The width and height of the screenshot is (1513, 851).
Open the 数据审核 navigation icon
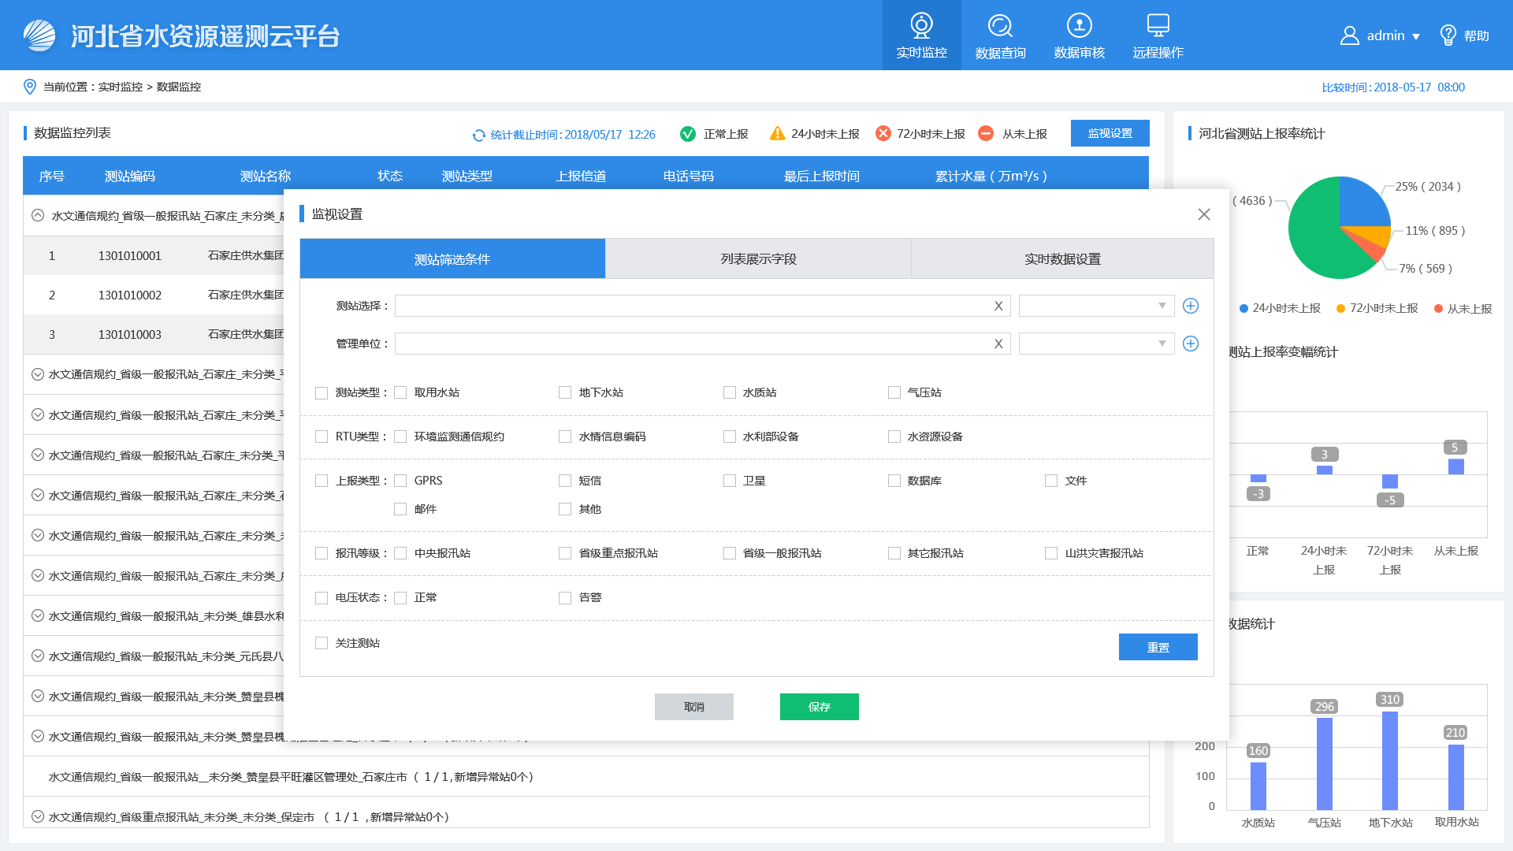coord(1079,25)
